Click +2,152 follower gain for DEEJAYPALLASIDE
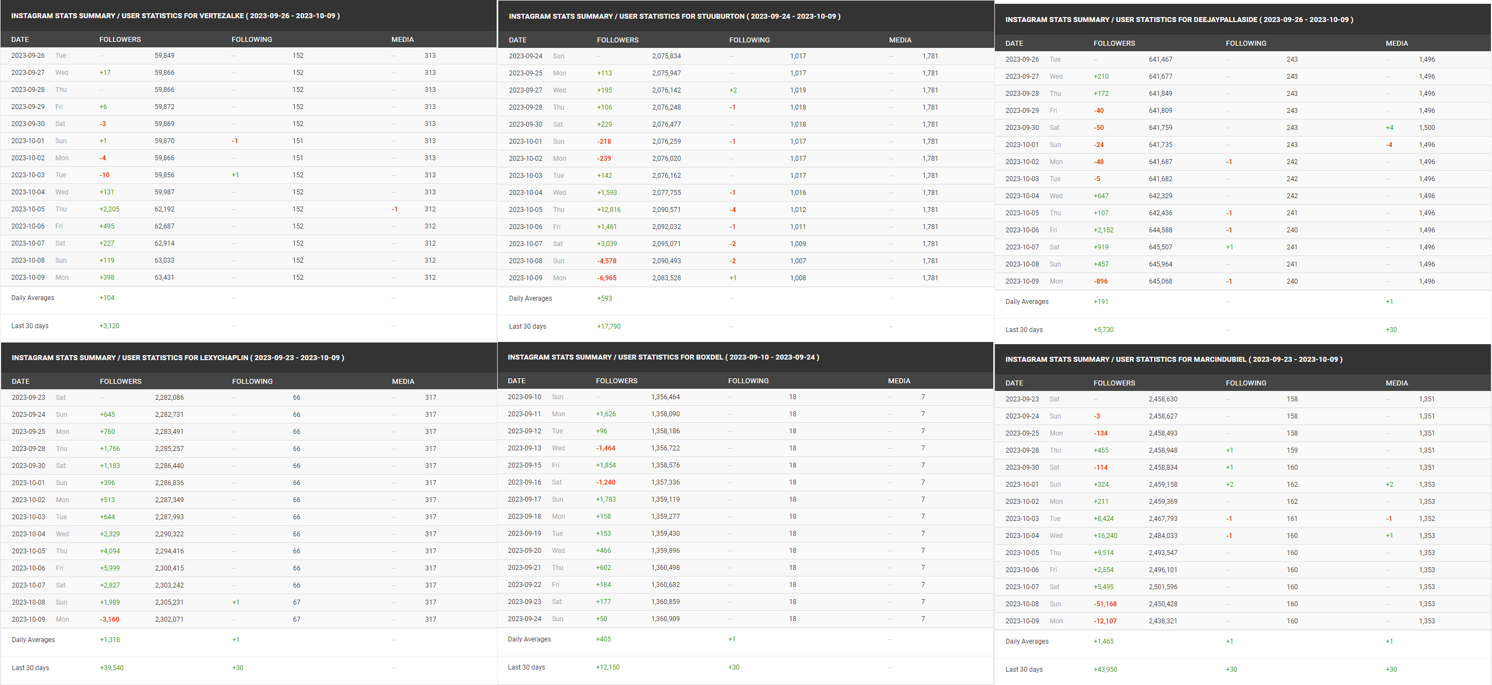The width and height of the screenshot is (1492, 685). coord(1103,230)
